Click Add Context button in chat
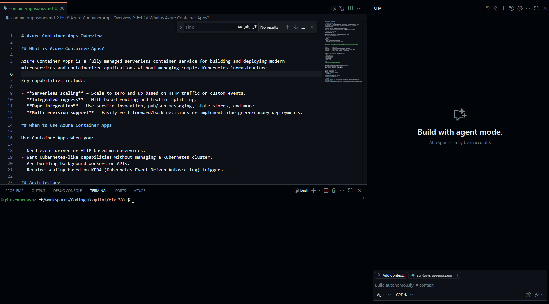The height and width of the screenshot is (304, 549). coord(391,275)
